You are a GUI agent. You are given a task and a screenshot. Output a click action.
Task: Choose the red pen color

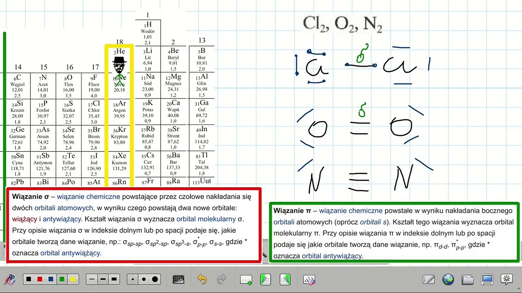click(40, 279)
